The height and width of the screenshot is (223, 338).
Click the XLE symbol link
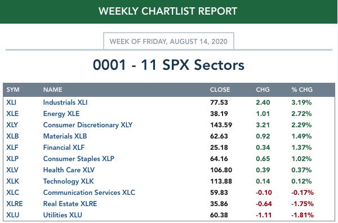click(12, 114)
